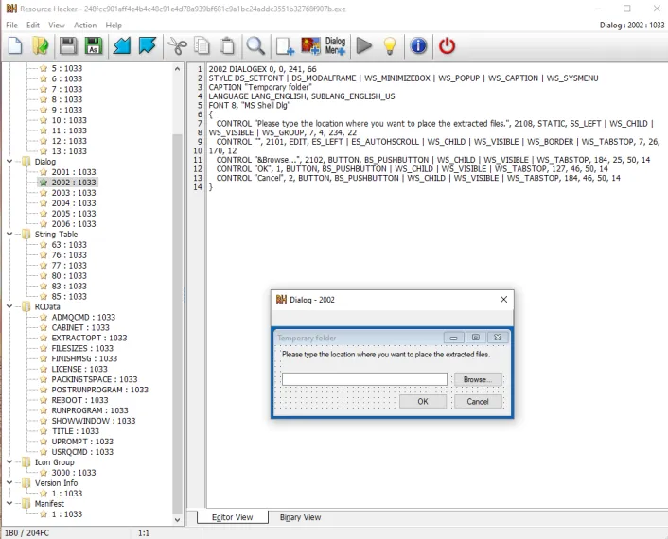
Task: Collapse the String Table folder
Action: 9,234
